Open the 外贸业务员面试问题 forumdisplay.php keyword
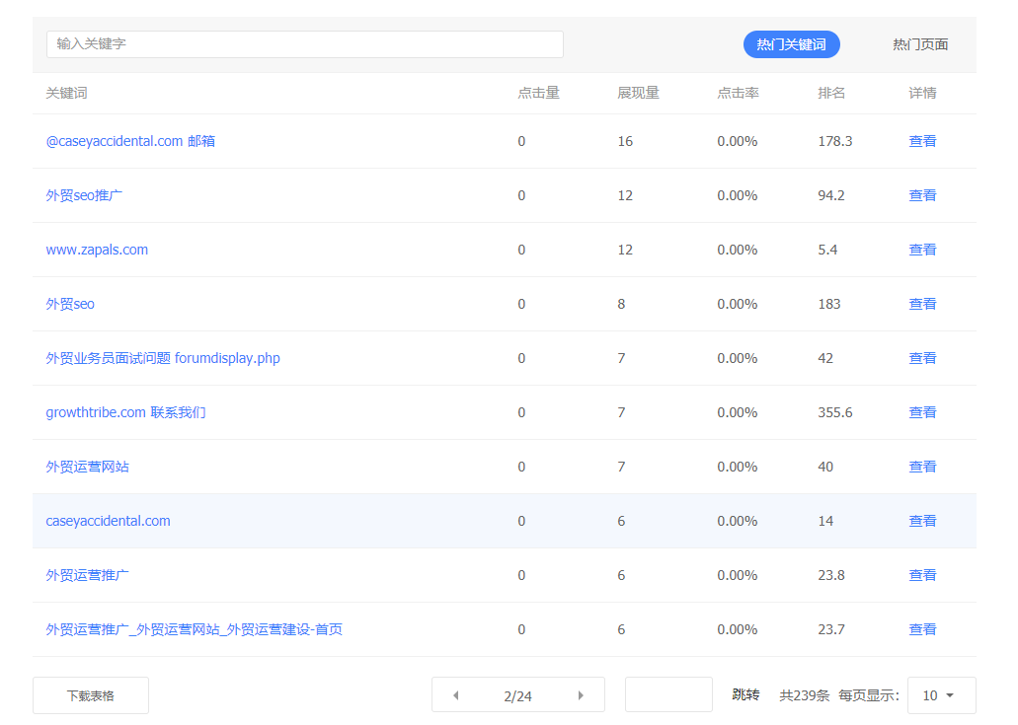This screenshot has height=725, width=1018. click(163, 358)
